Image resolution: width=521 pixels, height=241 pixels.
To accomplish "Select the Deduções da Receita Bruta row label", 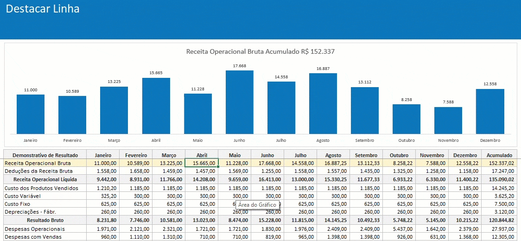I will (45, 171).
